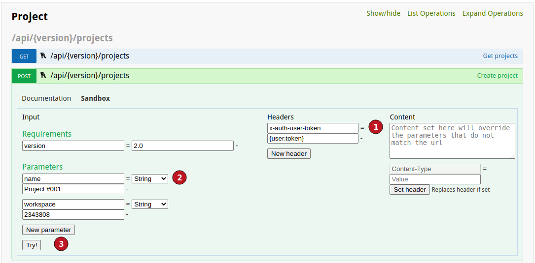
Task: Click the workspace parameter key field
Action: 73,204
